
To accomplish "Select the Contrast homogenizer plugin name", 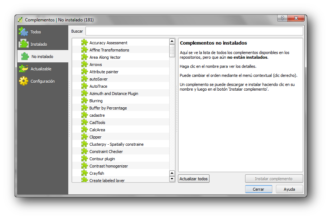I will pyautogui.click(x=109, y=166).
